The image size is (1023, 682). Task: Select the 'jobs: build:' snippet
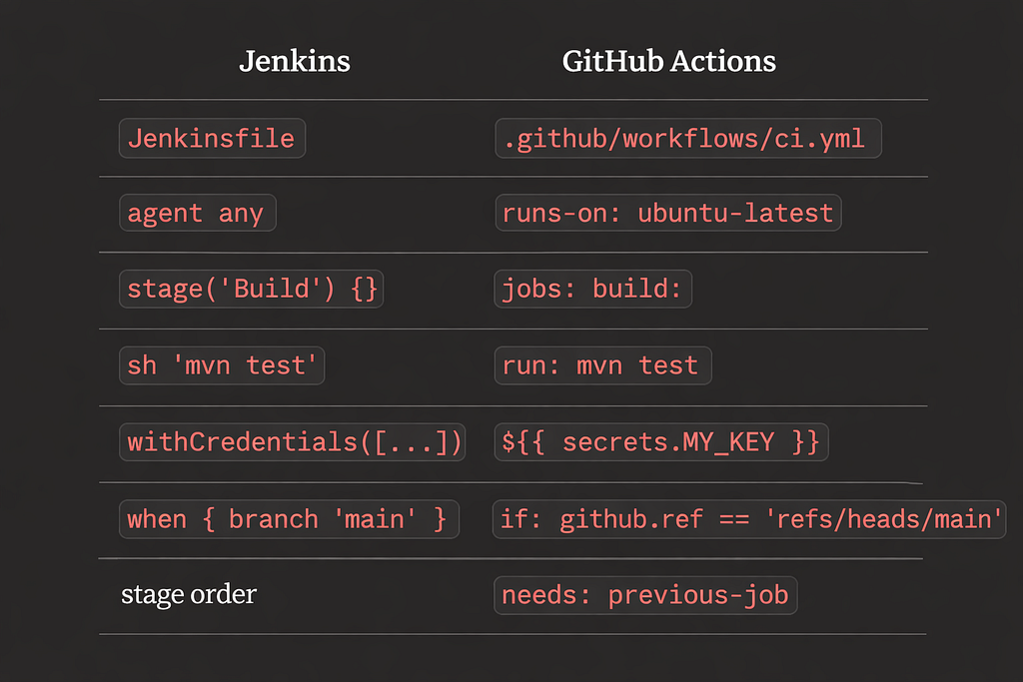[593, 289]
